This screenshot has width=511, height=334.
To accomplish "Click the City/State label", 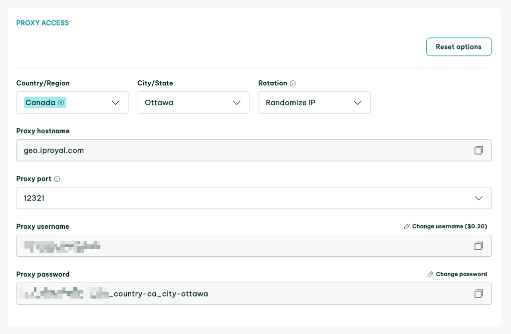I will pyautogui.click(x=155, y=83).
